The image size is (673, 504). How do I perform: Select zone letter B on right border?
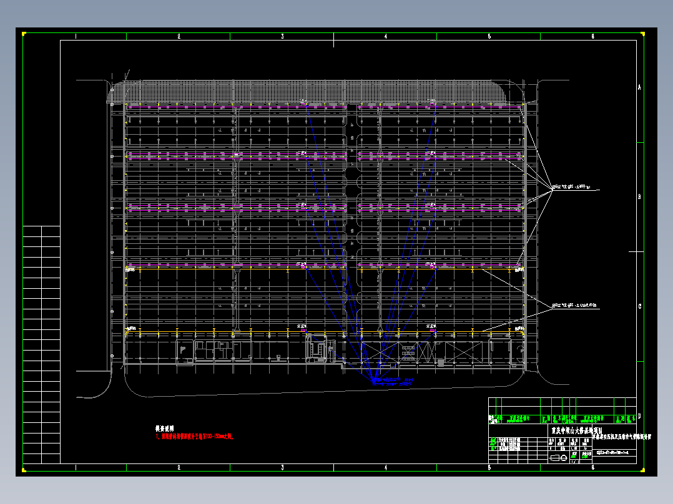[639, 196]
